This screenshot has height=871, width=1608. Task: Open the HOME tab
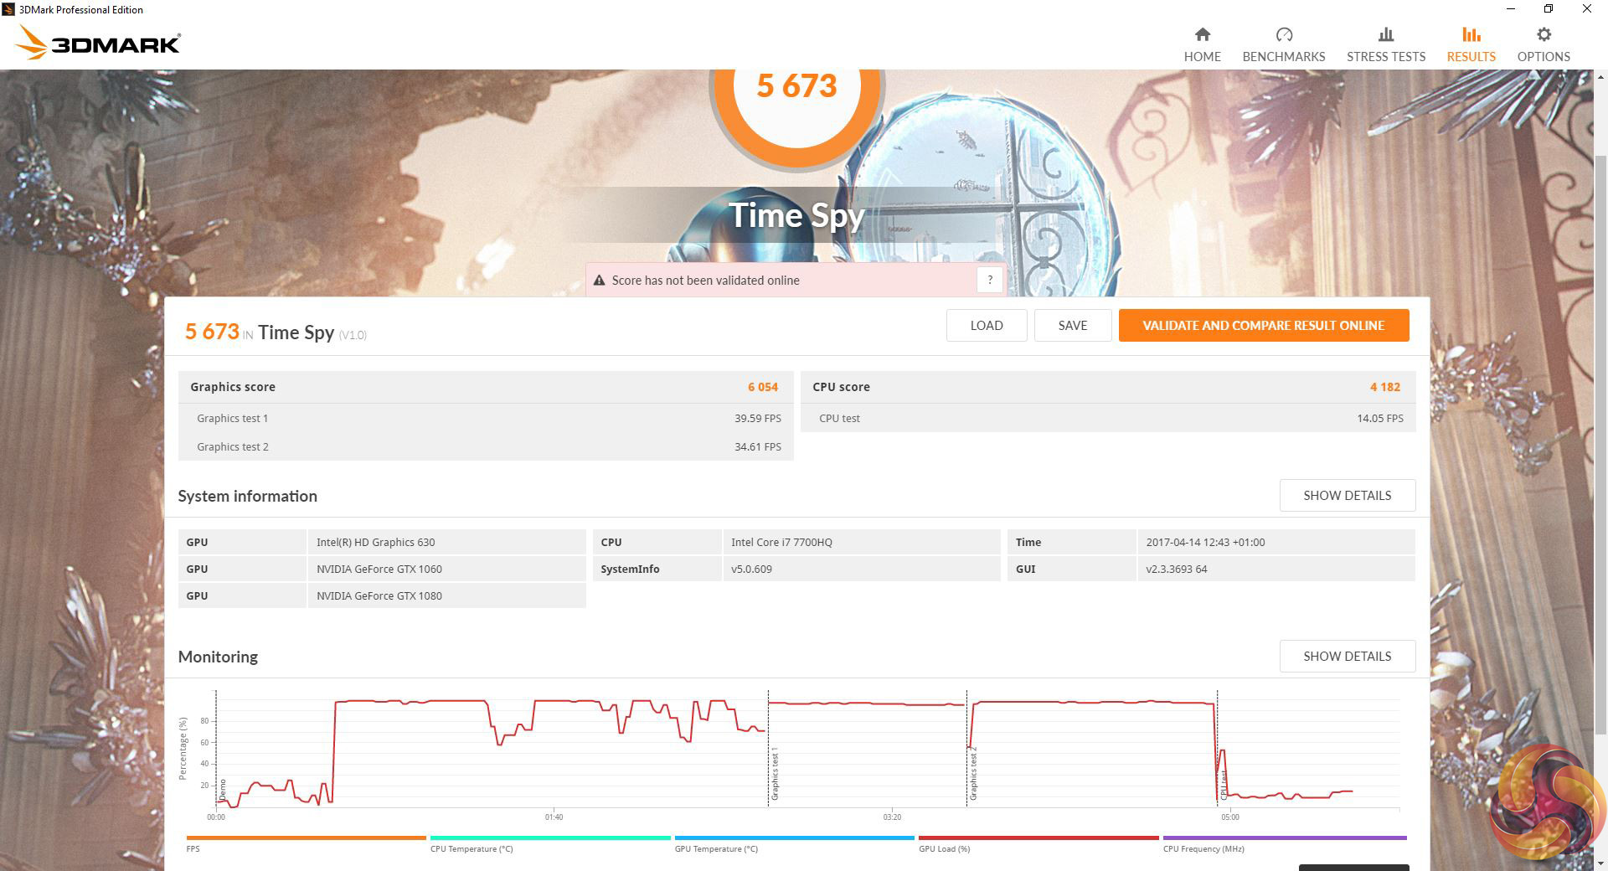pos(1202,44)
